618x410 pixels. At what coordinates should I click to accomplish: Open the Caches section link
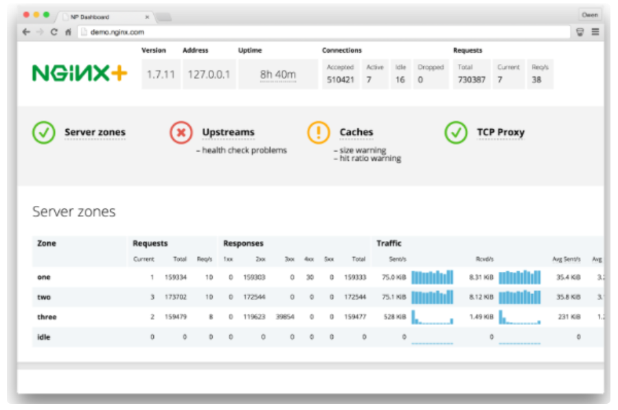pyautogui.click(x=356, y=133)
